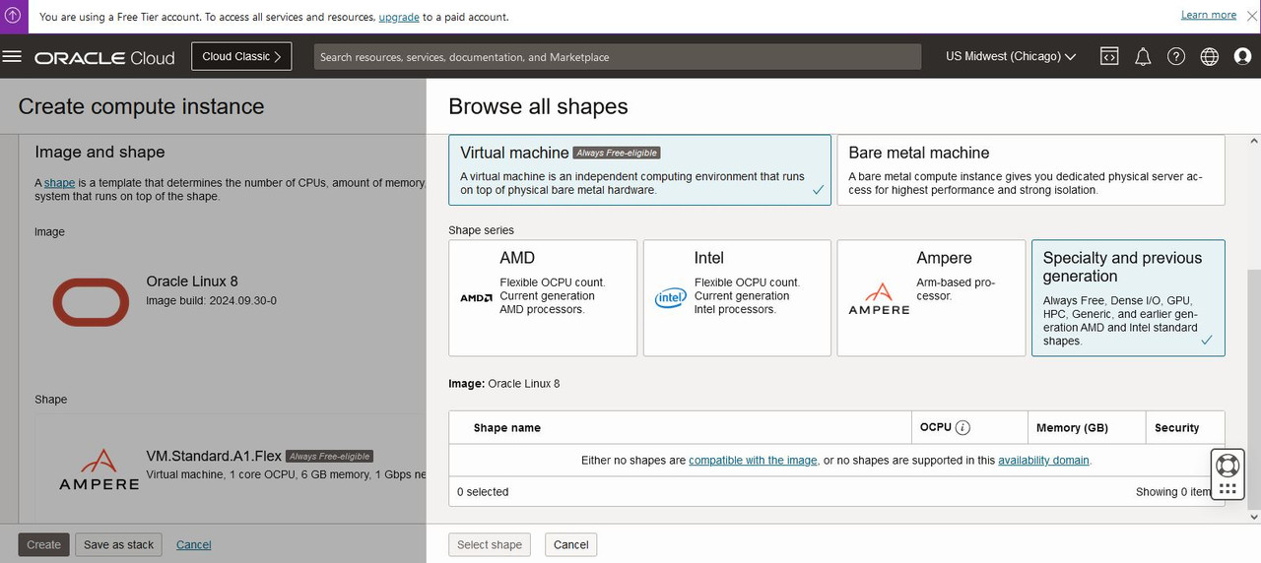Select the Virtual machine instance type
The height and width of the screenshot is (563, 1261).
point(639,169)
